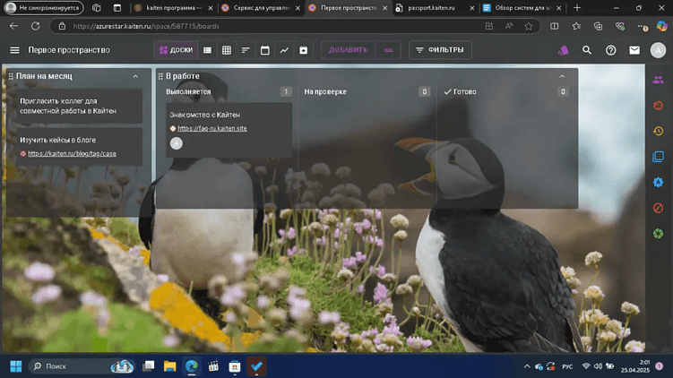
Task: Open the help question mark icon
Action: tap(611, 50)
